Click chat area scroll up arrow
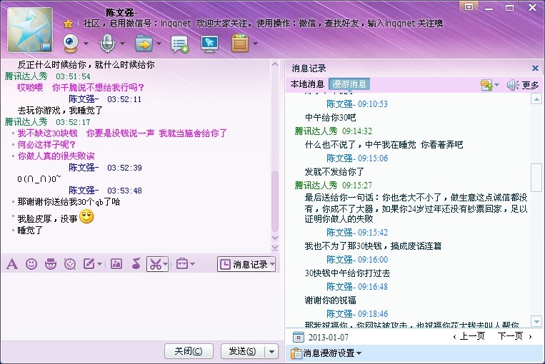545x364 pixels. (x=275, y=64)
